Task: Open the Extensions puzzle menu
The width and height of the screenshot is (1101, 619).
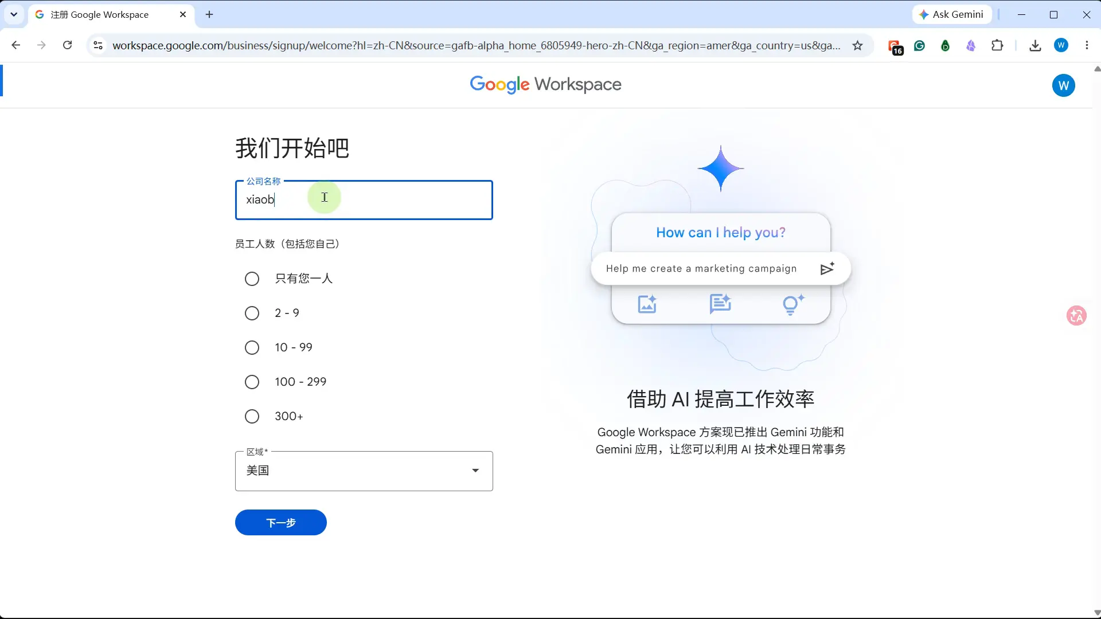Action: pos(997,45)
